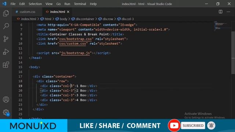Open the View menu

pyautogui.click(x=49, y=4)
